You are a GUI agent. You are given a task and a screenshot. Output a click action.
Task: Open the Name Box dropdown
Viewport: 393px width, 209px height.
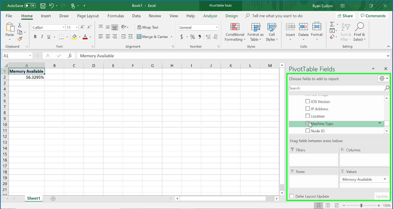(x=30, y=56)
